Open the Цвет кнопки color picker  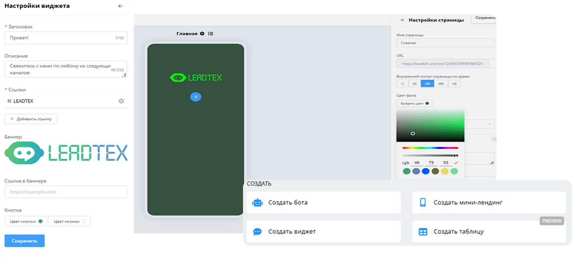(x=26, y=222)
